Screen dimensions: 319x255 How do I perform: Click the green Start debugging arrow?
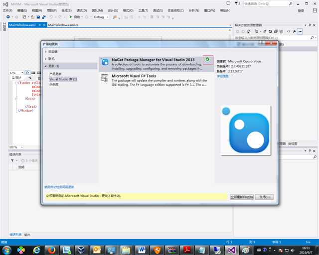71,17
